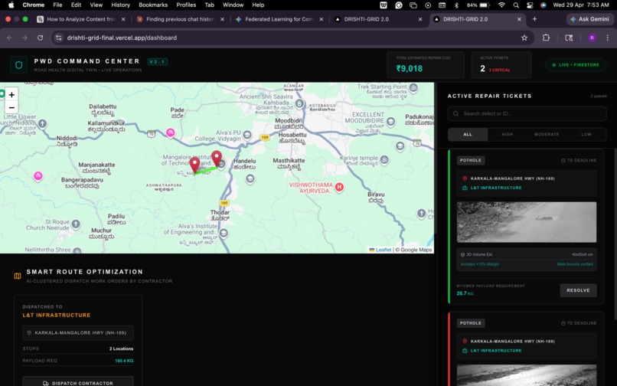Click L&T INFRASTRUCTURE in the dispatch card

pyautogui.click(x=57, y=316)
